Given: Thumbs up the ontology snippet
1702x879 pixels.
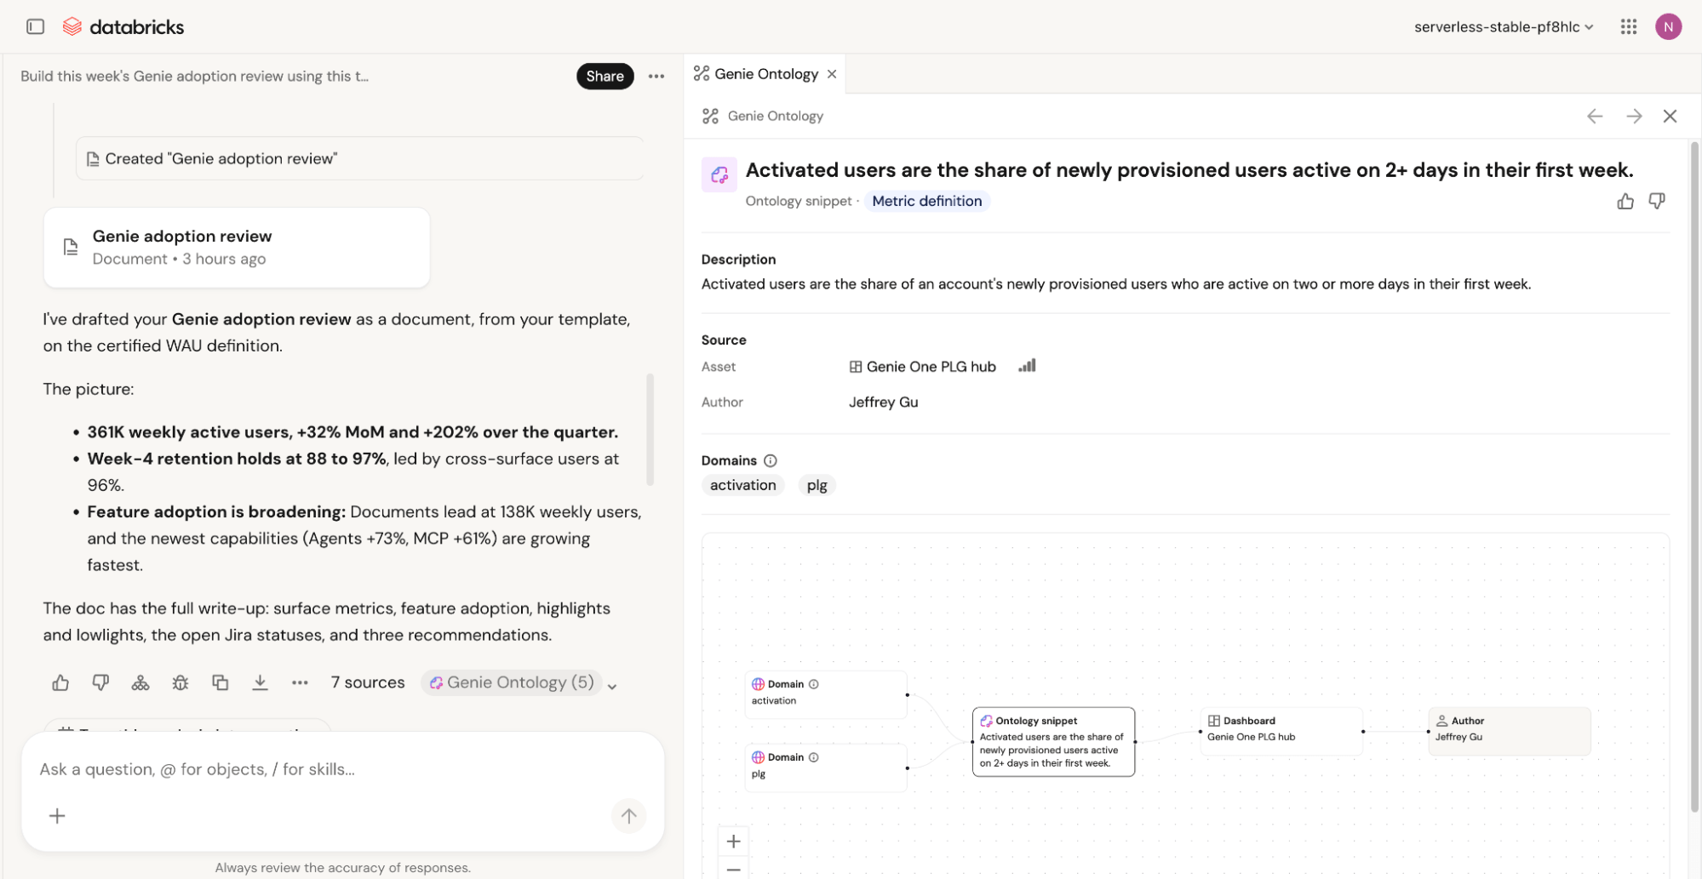Looking at the screenshot, I should pos(1625,201).
